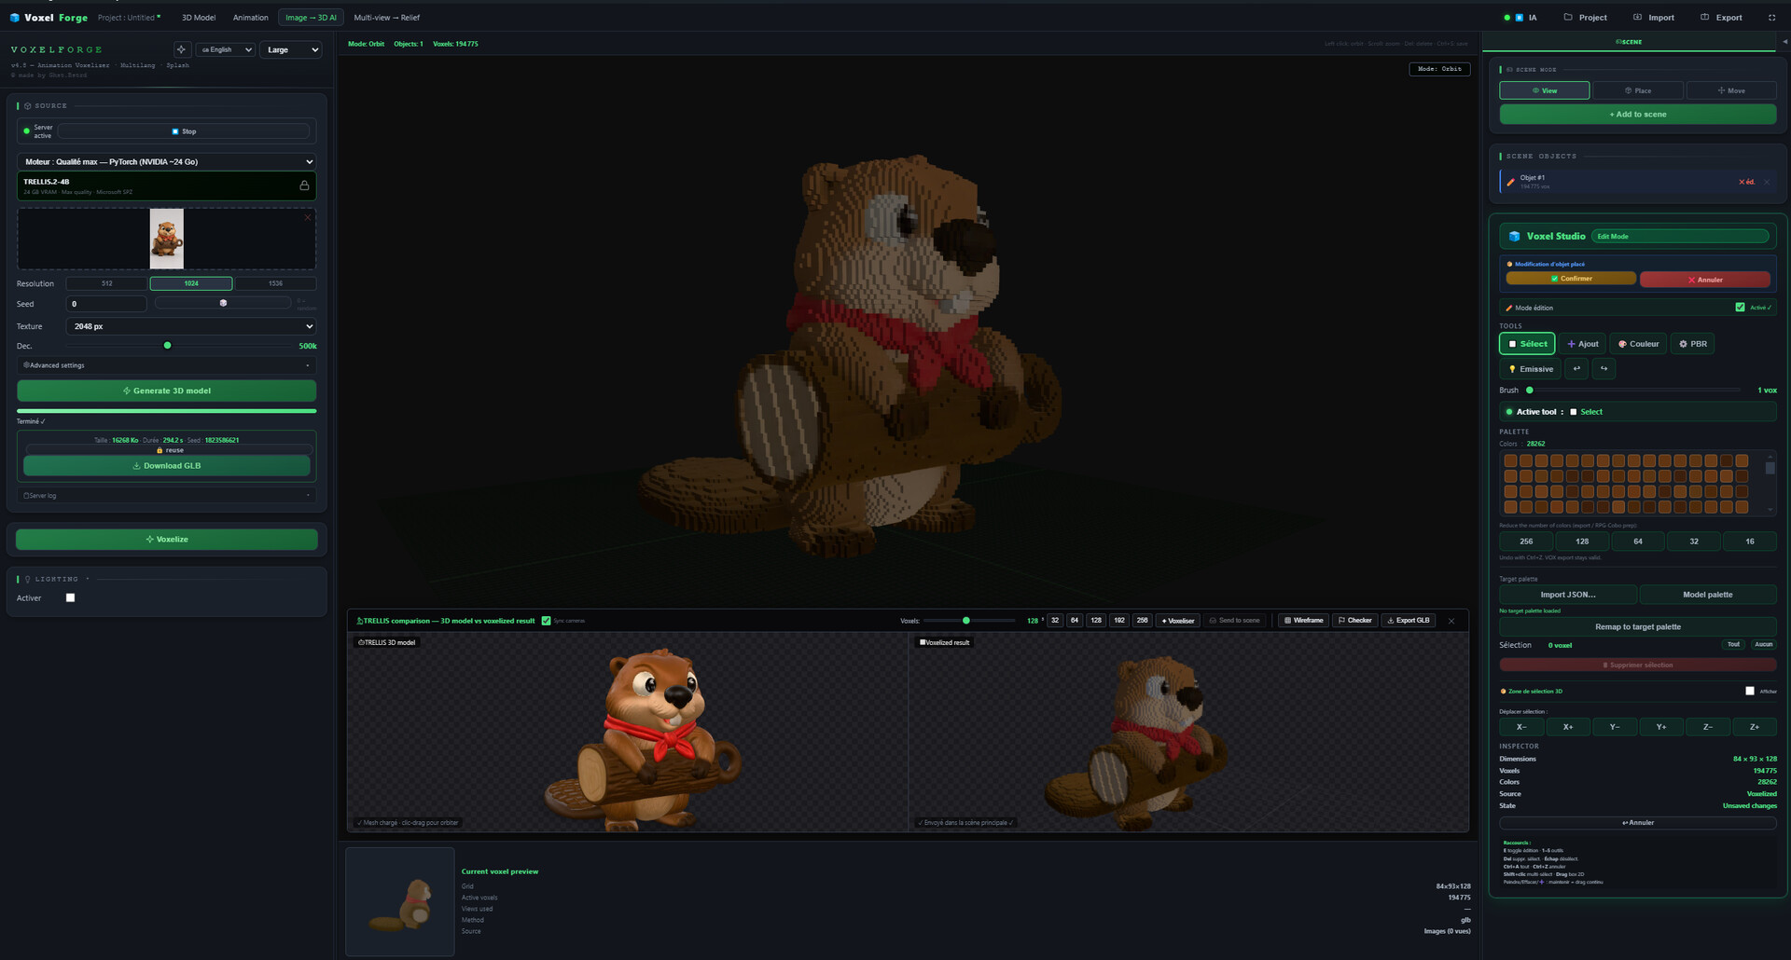1791x960 pixels.
Task: Click the redo arrow in Tools
Action: [1604, 369]
